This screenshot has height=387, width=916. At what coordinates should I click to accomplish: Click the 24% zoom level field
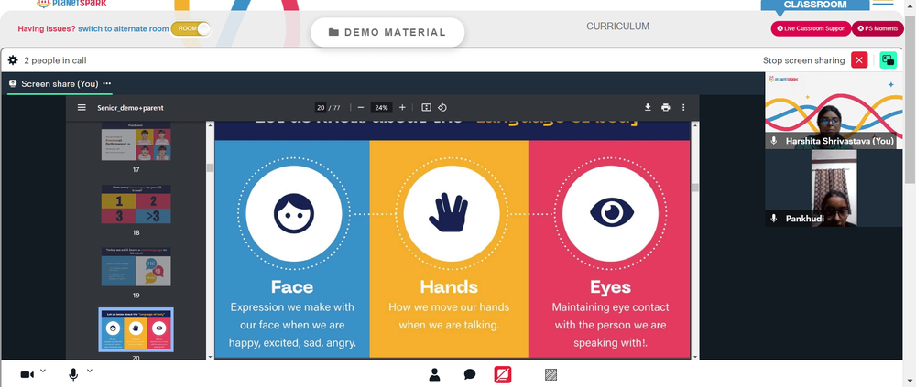[x=381, y=107]
